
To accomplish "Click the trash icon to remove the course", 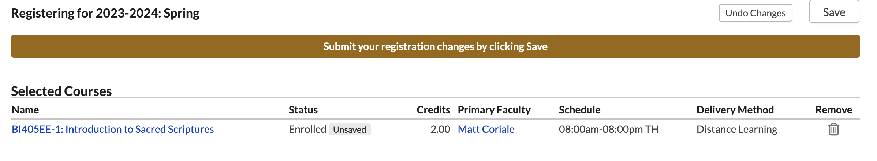I will [833, 129].
